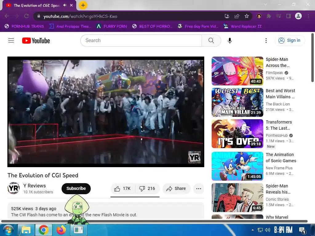Click Sign in button

click(290, 41)
